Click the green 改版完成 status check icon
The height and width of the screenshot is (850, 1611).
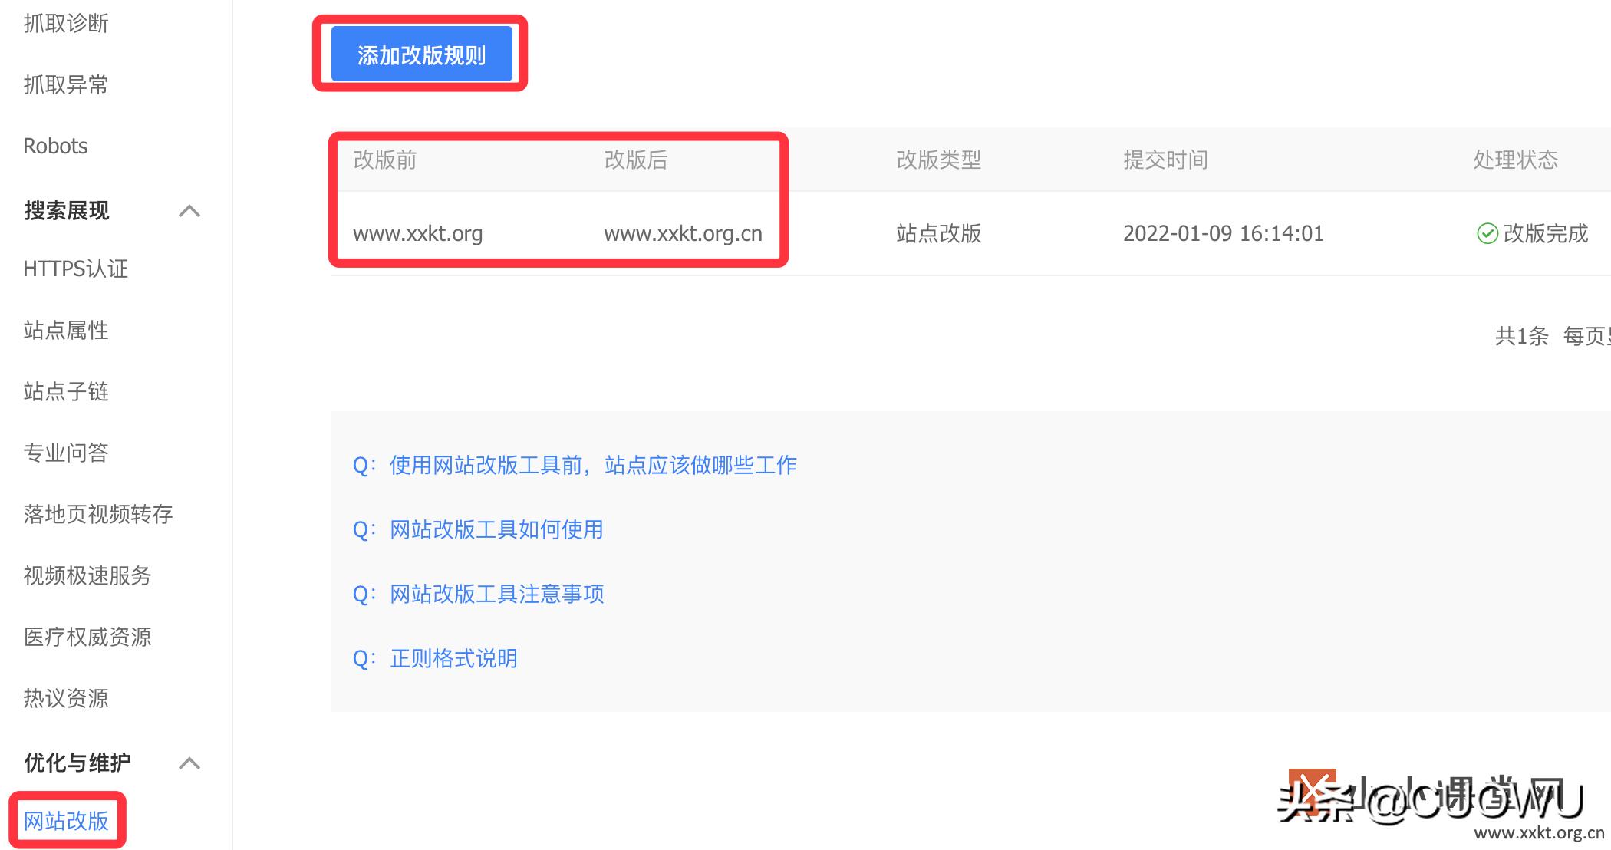coord(1487,234)
